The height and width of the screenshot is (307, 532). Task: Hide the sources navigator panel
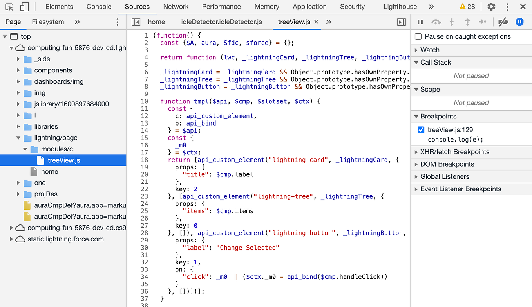pyautogui.click(x=135, y=22)
